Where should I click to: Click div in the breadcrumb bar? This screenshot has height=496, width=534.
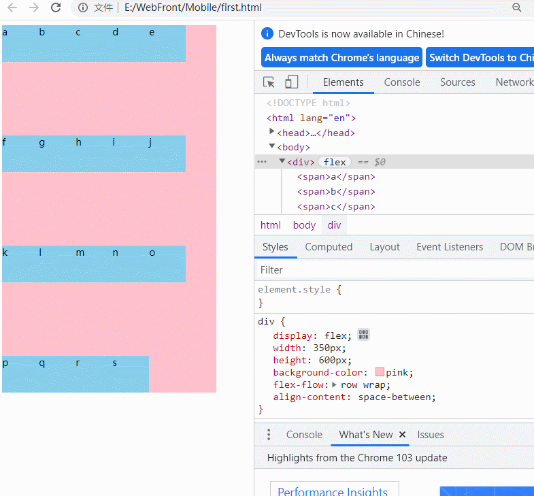pyautogui.click(x=334, y=225)
